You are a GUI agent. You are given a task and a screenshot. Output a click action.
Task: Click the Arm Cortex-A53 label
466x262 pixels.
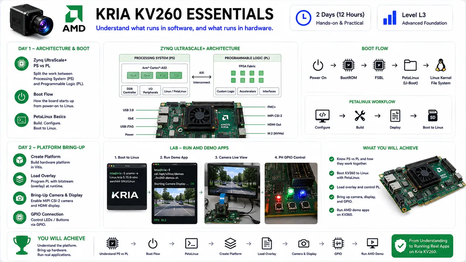(x=154, y=68)
